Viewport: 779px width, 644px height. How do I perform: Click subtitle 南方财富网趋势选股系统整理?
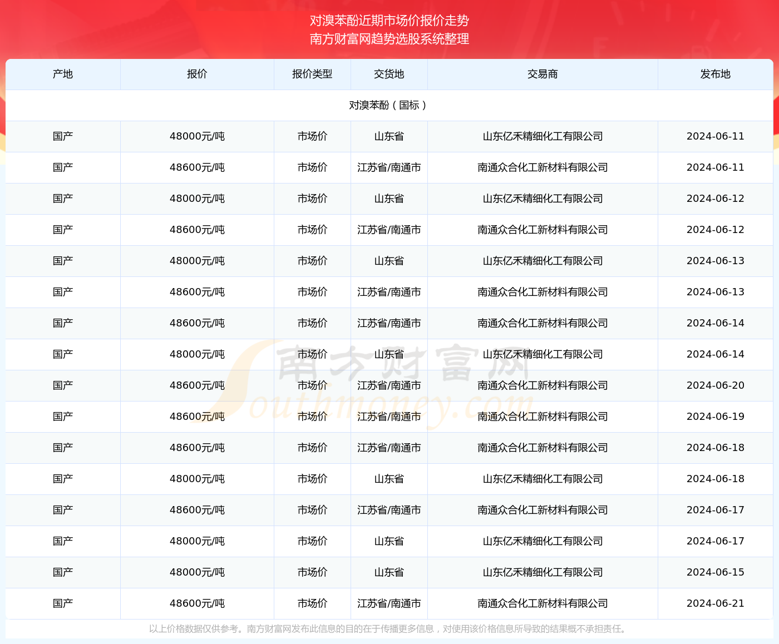(389, 39)
